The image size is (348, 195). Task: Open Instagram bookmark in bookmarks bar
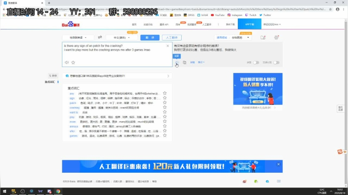tap(235, 15)
